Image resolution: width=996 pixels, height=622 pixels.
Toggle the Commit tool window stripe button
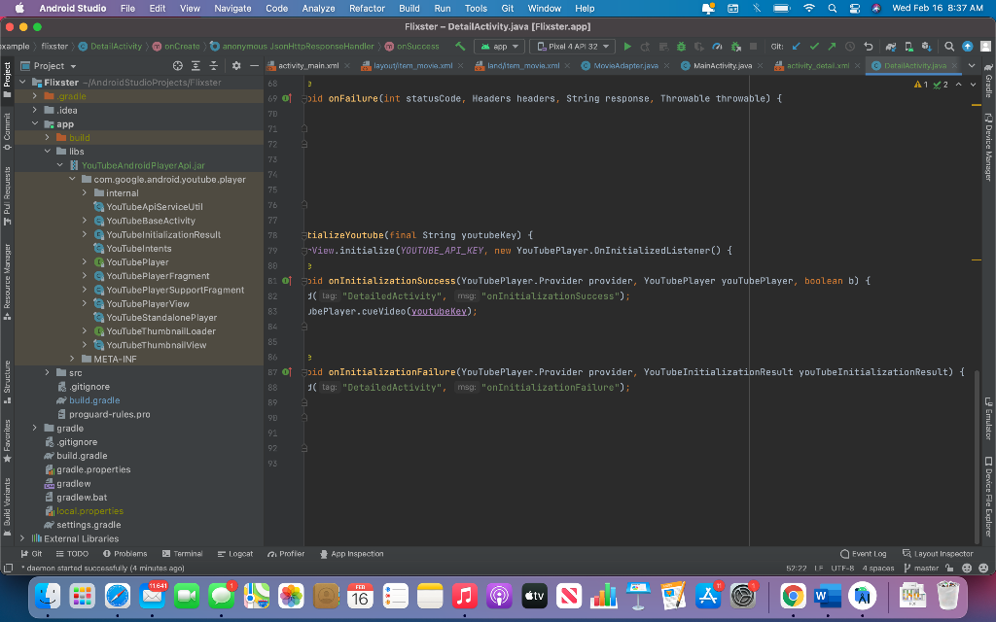[7, 131]
